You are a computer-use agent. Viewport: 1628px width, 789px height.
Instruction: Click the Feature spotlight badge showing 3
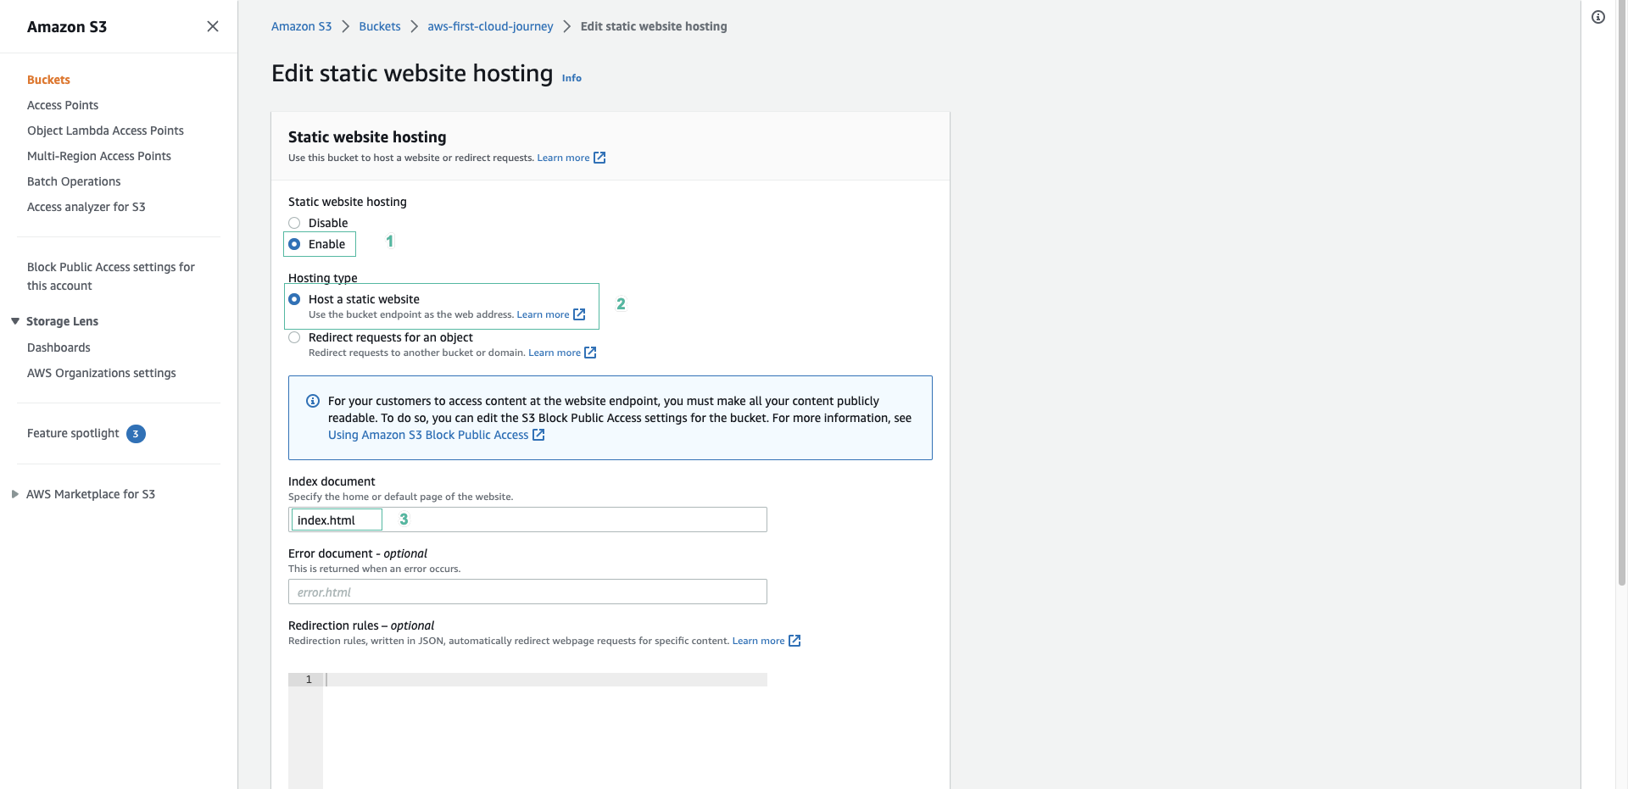coord(136,434)
